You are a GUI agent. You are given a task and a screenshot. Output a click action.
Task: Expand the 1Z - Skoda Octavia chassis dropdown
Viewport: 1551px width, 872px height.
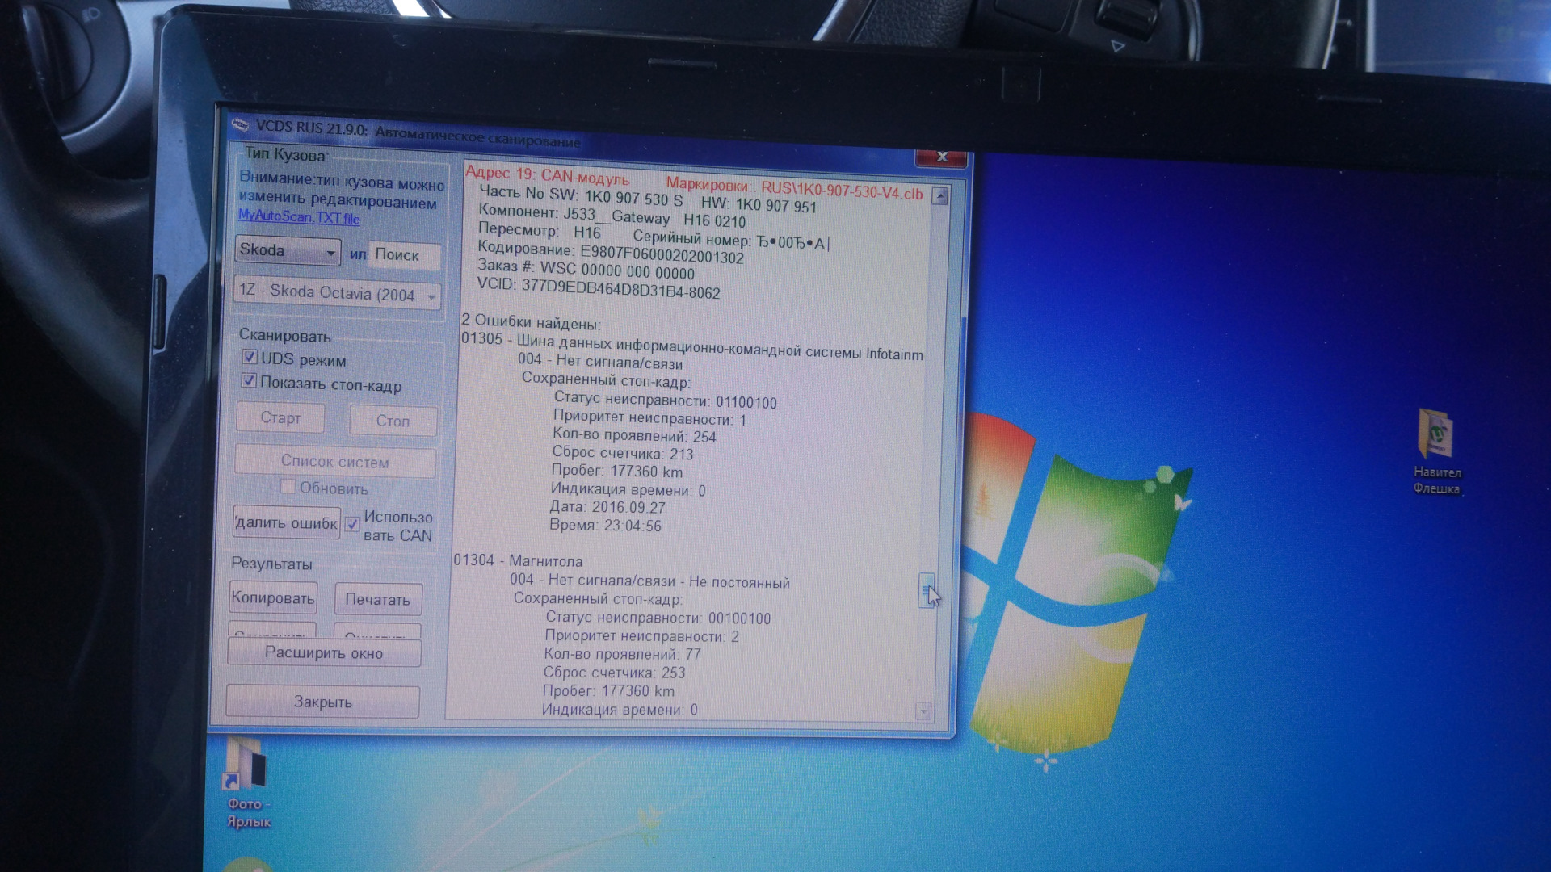[x=338, y=294]
